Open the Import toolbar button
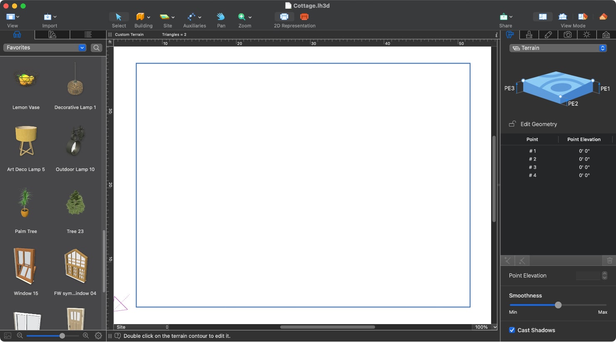Screen dimensions: 616x342 click(50, 17)
